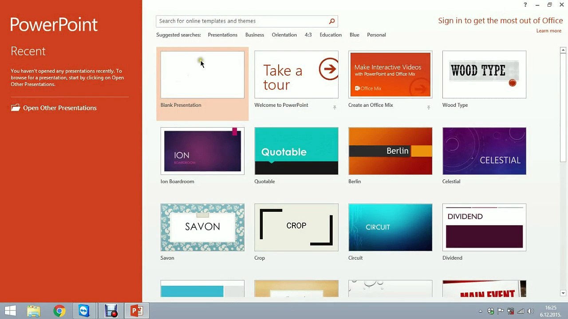Click the 'Savon' label text
The height and width of the screenshot is (319, 568).
point(167,258)
